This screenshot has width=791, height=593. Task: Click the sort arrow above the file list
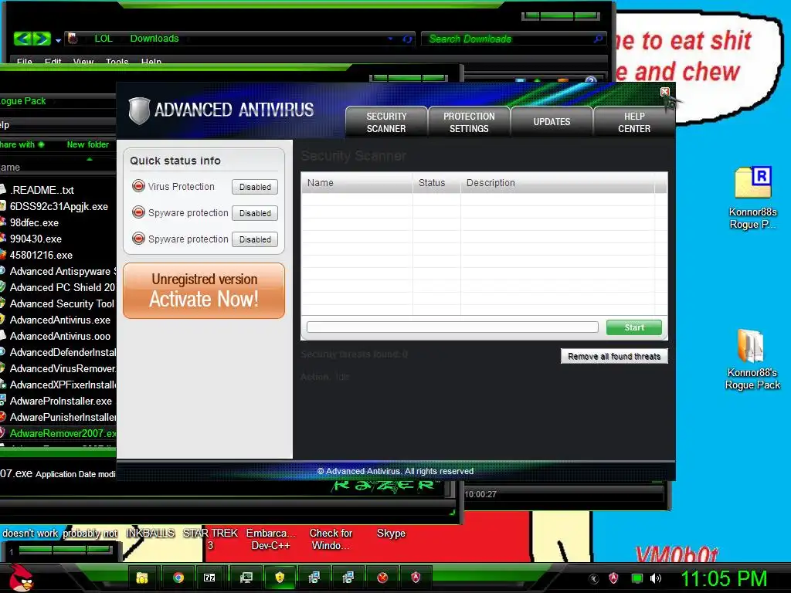click(90, 159)
